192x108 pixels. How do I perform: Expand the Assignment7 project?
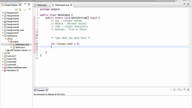tap(3, 33)
